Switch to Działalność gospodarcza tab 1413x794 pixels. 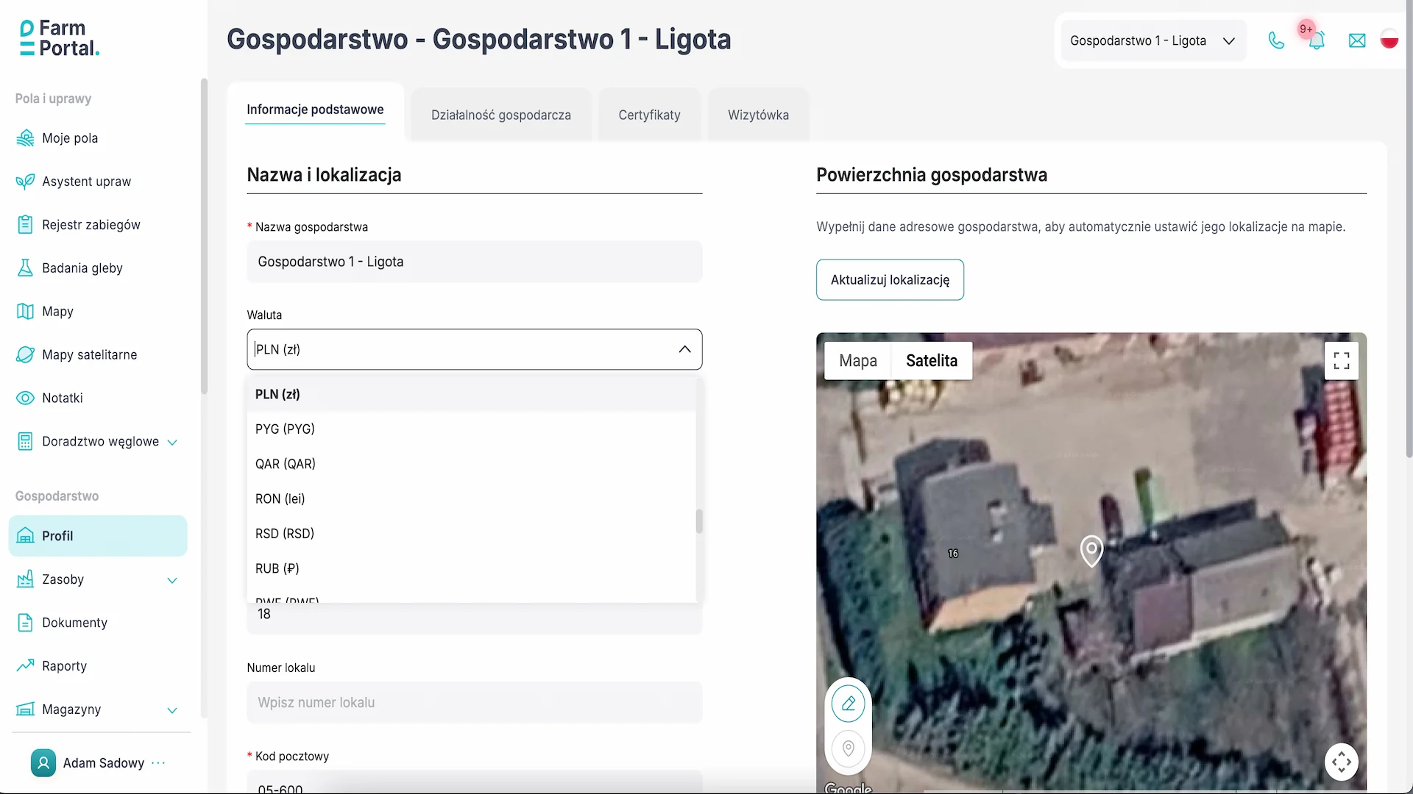coord(501,115)
